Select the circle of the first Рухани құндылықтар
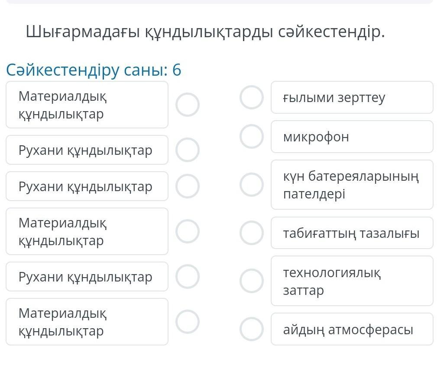 (x=188, y=150)
